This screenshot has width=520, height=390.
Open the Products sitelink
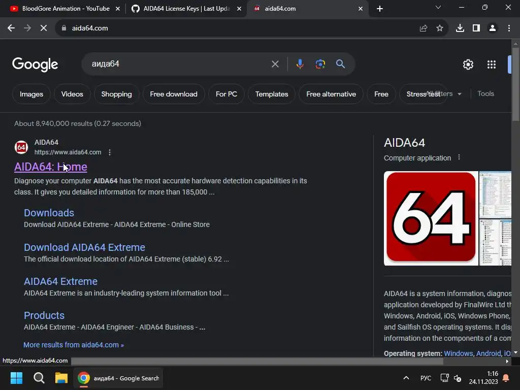[44, 315]
